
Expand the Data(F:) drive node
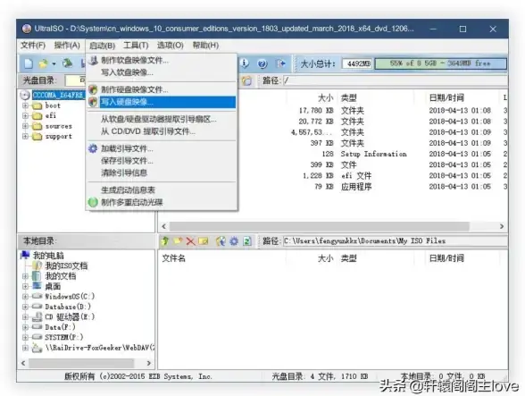point(25,327)
